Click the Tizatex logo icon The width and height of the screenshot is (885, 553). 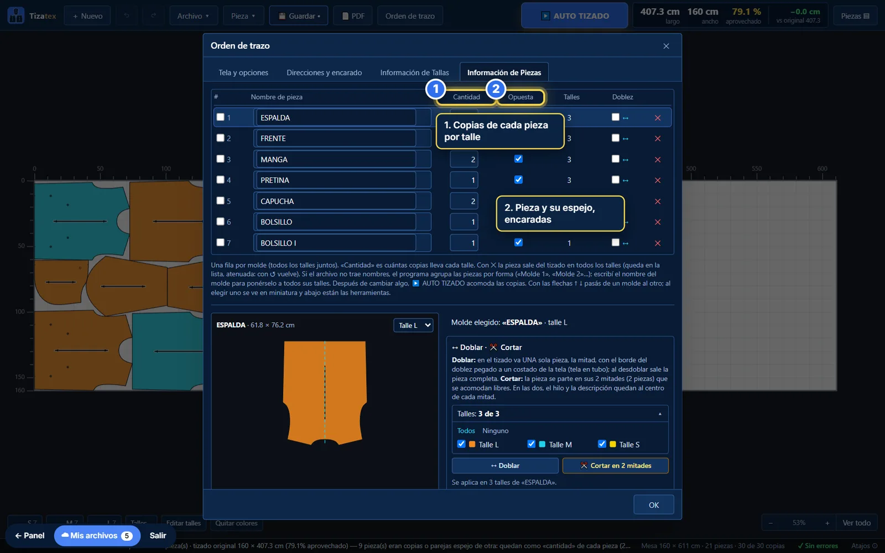coord(16,15)
